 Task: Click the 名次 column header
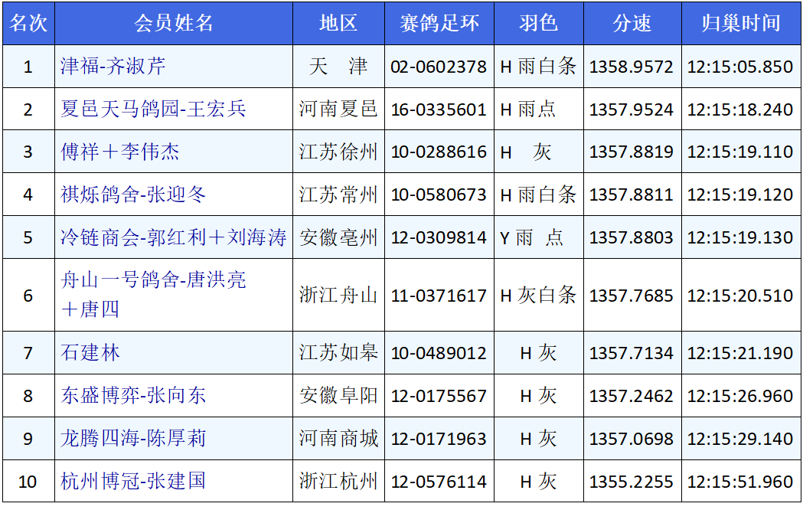(28, 23)
